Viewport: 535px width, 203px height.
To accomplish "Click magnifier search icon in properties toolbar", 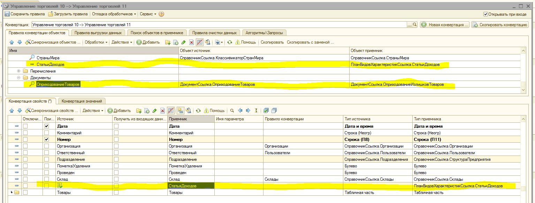I will coord(232,111).
